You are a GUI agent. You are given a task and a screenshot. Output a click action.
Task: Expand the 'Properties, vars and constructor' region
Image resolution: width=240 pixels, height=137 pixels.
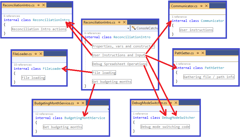point(123,46)
